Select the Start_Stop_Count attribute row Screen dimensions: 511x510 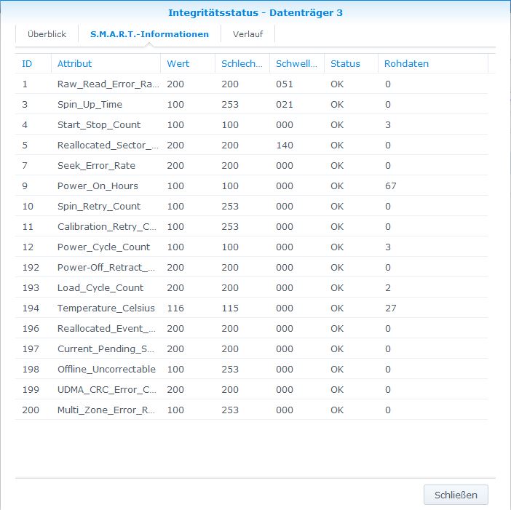[99, 125]
